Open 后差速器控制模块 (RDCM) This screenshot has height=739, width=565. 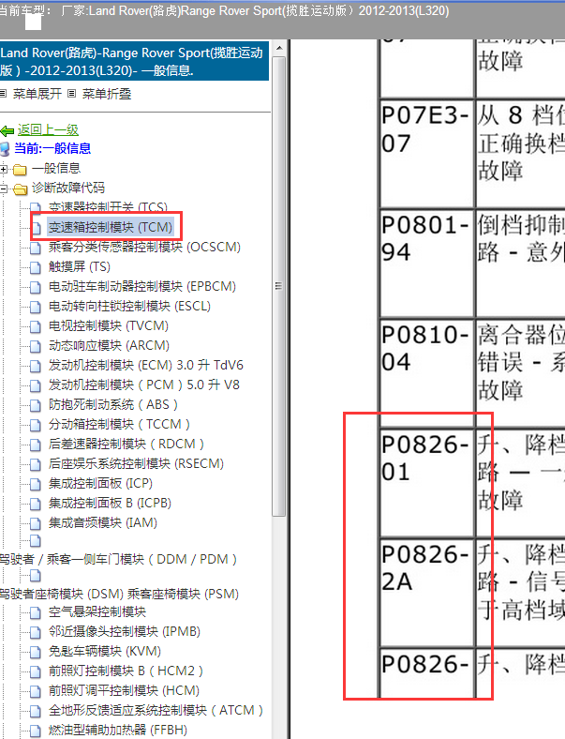(x=126, y=444)
